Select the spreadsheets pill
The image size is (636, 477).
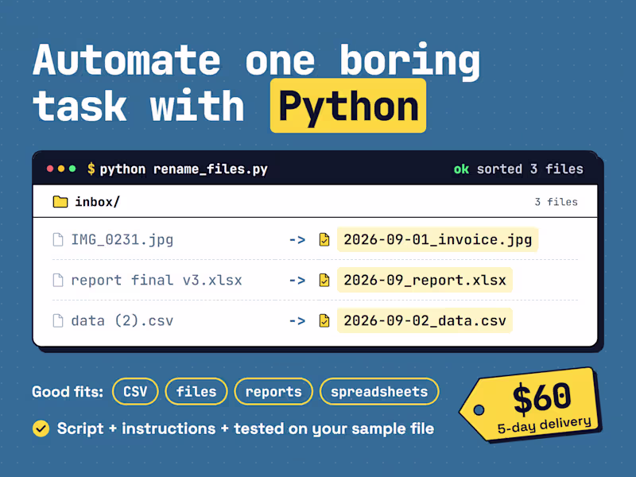(379, 391)
